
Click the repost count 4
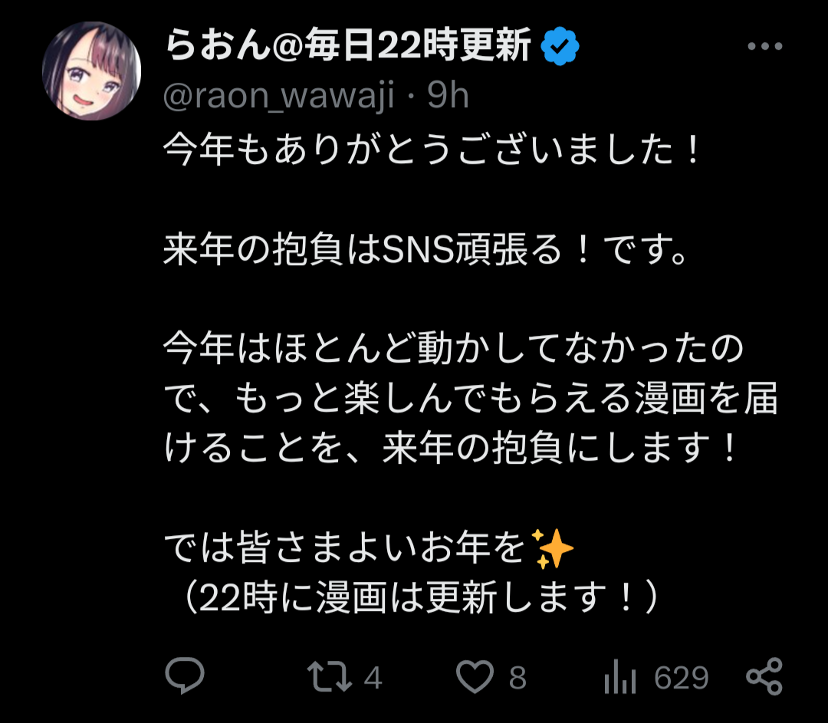point(373,678)
